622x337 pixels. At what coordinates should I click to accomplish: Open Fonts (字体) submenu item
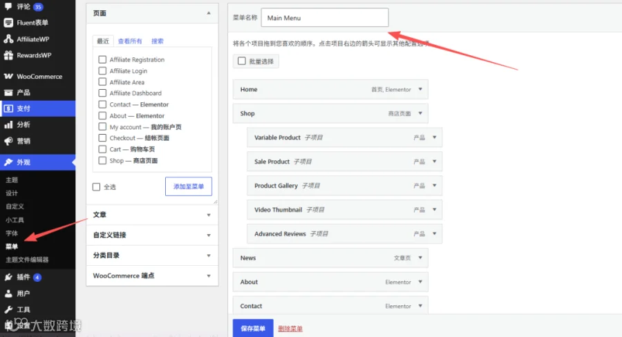[12, 233]
